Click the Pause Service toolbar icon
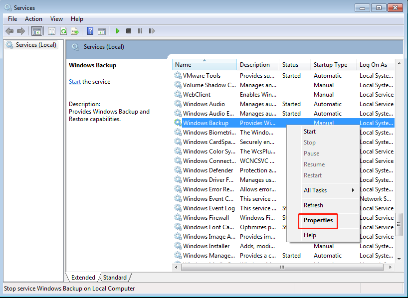Viewport: 408px width, 298px height. tap(140, 31)
